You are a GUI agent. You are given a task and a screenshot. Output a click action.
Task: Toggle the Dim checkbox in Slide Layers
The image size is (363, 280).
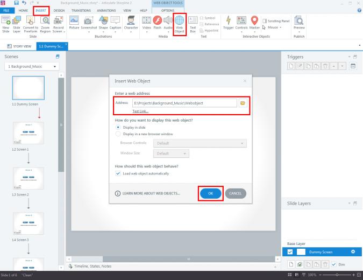pyautogui.click(x=333, y=264)
